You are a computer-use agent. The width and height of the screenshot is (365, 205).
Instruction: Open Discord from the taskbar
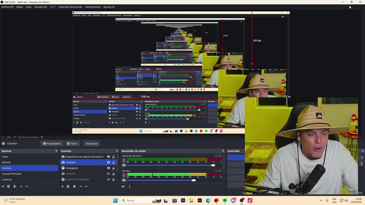pos(233,200)
